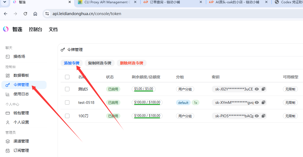Copy the 测试5 key with copy icon

[263, 89]
